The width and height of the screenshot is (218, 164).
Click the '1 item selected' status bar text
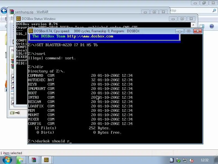click(11, 153)
